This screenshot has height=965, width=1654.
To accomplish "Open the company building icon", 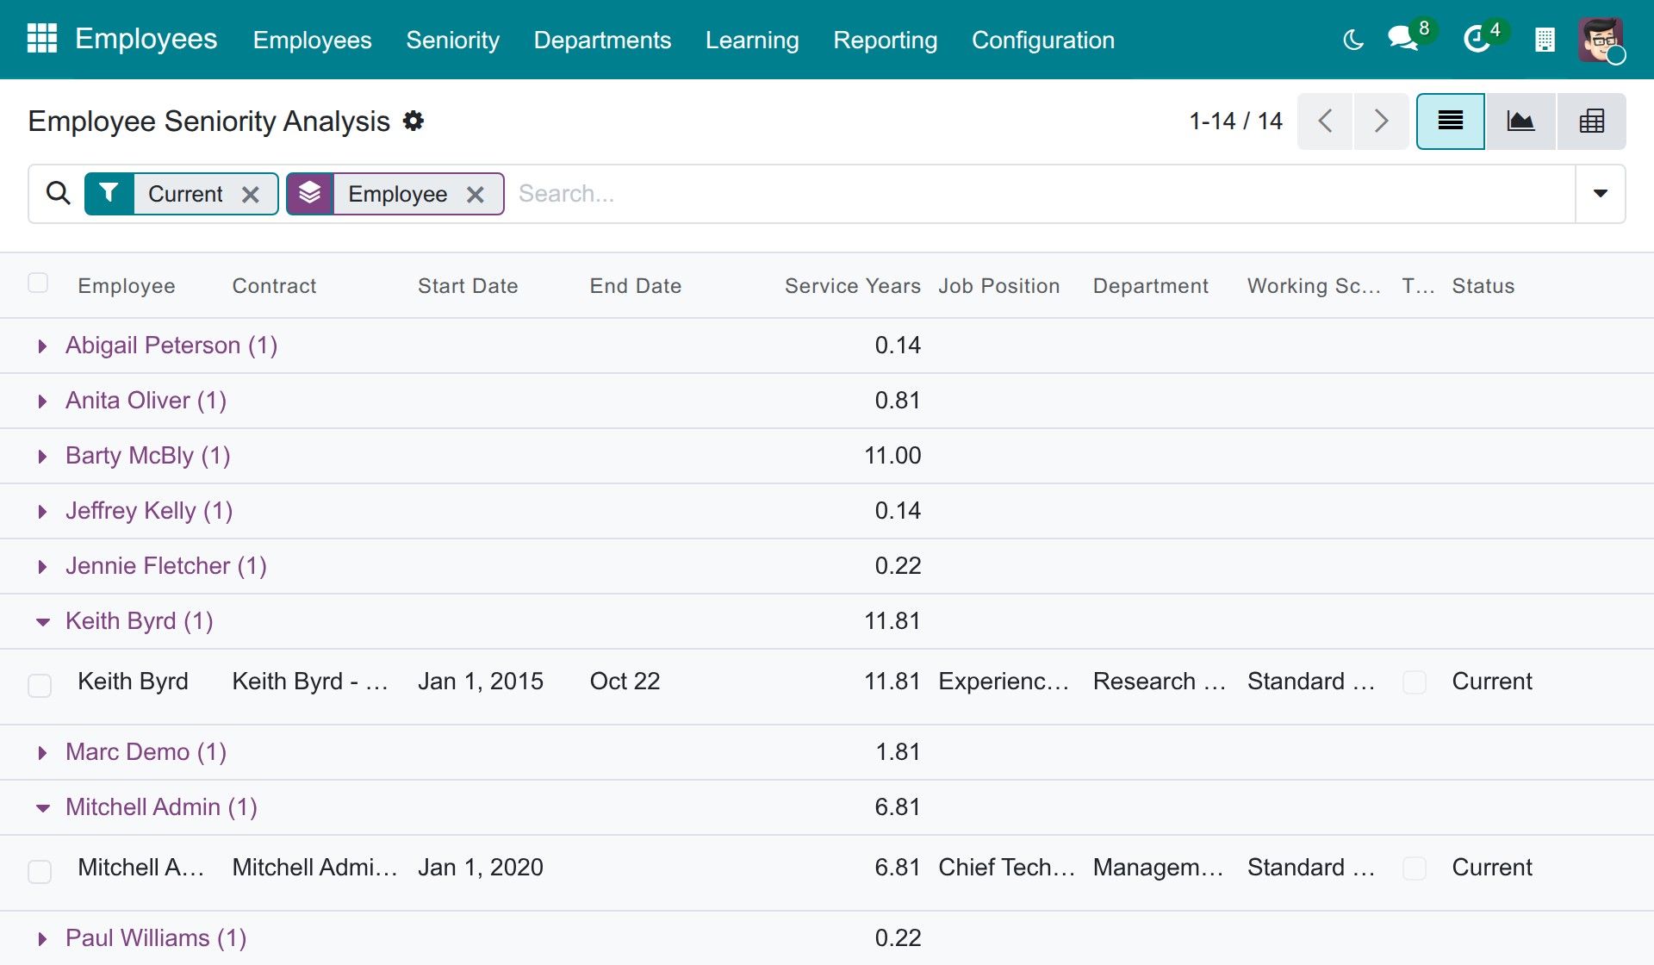I will pyautogui.click(x=1545, y=40).
